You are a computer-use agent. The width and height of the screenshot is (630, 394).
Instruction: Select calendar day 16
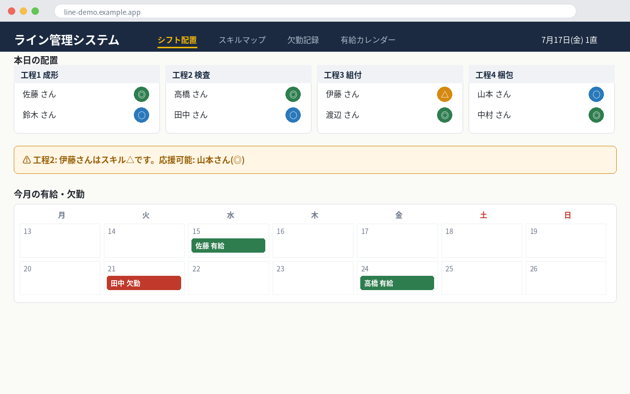pyautogui.click(x=313, y=240)
